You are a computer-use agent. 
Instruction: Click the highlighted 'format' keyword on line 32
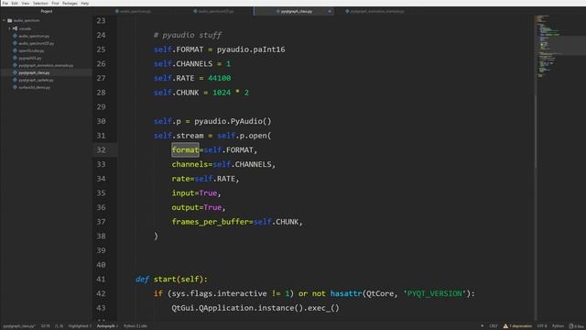[x=185, y=150]
